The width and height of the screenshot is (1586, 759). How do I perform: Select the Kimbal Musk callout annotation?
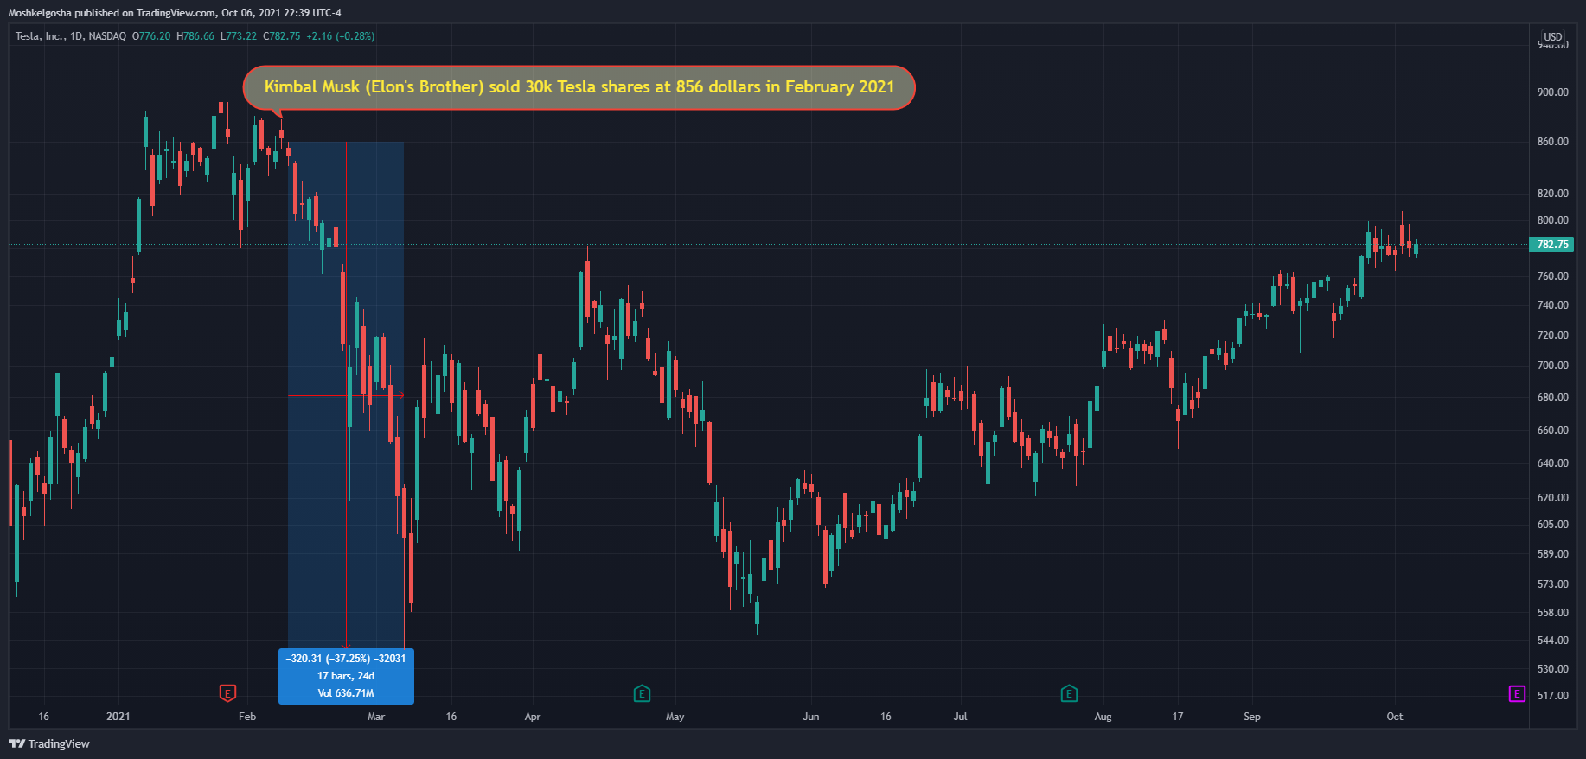point(579,87)
